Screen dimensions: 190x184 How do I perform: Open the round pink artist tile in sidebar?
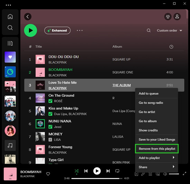10,131
